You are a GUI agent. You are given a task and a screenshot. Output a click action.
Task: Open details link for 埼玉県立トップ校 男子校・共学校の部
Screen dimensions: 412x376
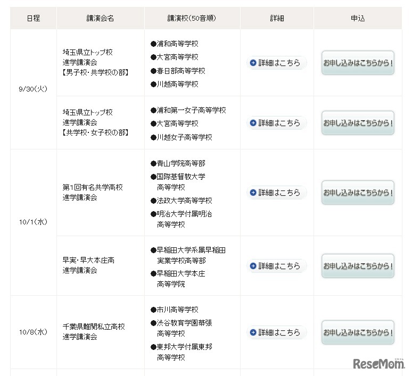tap(276, 63)
